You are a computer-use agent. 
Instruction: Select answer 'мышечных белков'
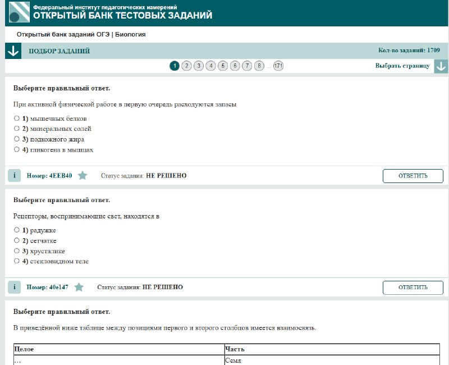click(17, 118)
